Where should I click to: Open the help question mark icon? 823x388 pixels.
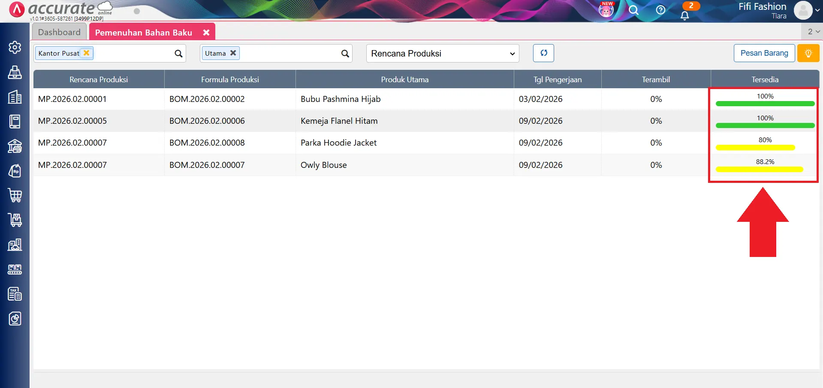tap(660, 10)
